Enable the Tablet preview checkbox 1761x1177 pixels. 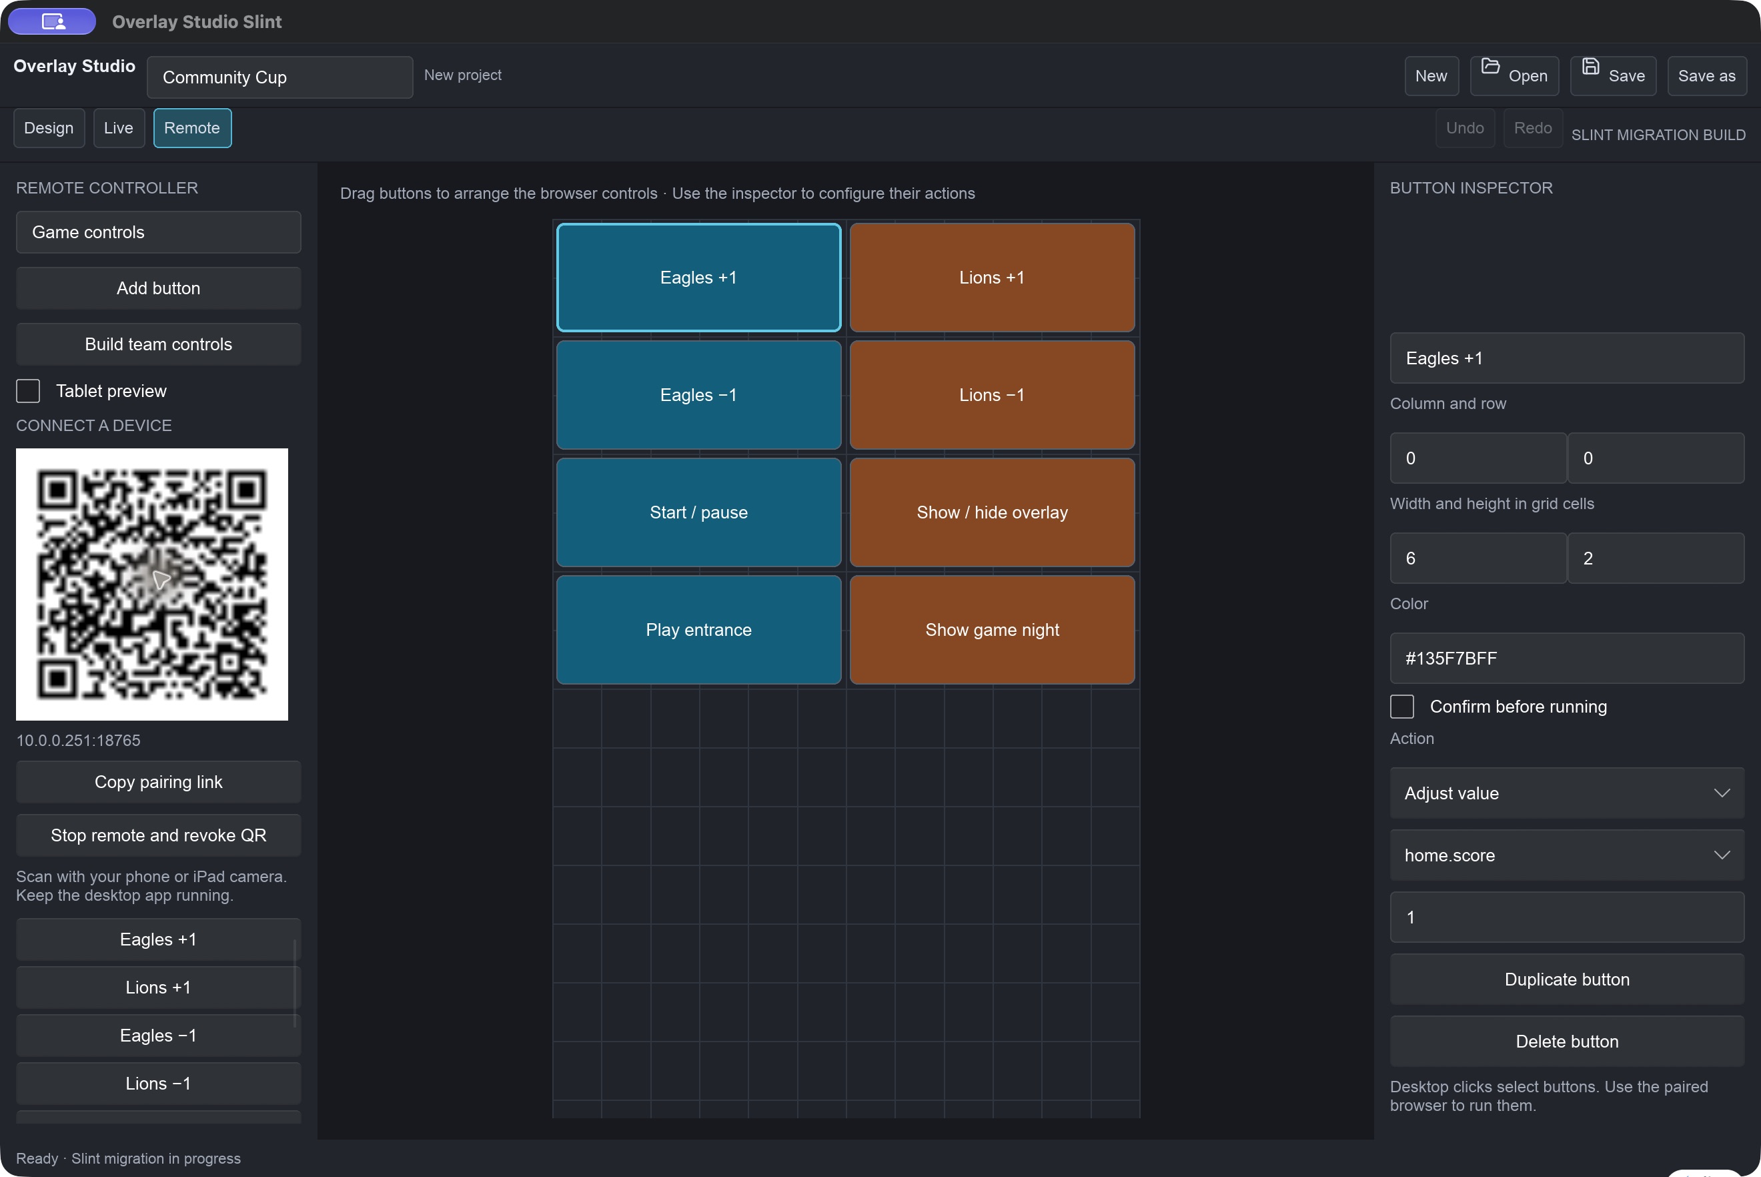coord(28,391)
